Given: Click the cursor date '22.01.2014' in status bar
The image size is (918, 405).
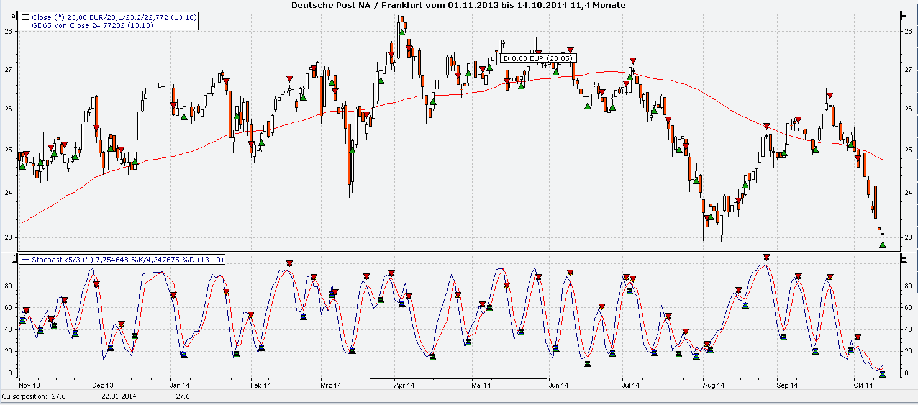Looking at the screenshot, I should click(x=119, y=396).
